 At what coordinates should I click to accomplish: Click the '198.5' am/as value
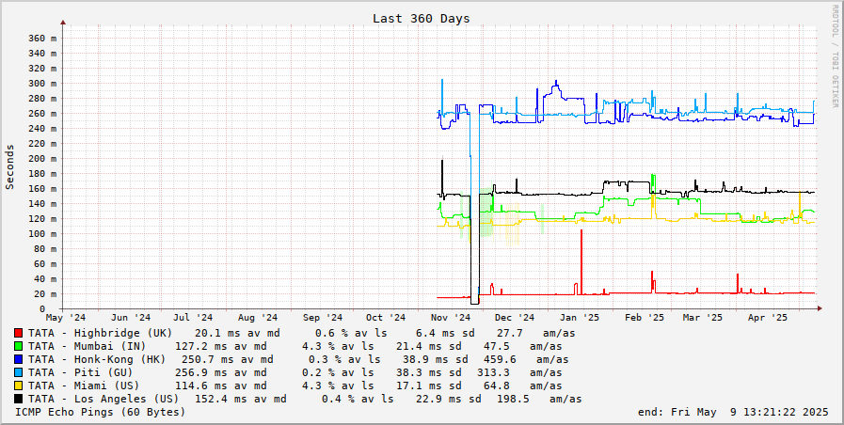click(513, 399)
